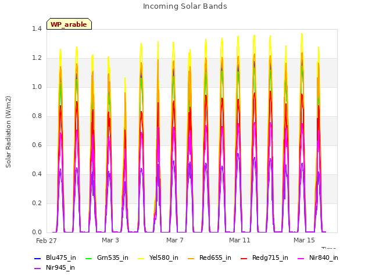Click the Nir840_in magenta legend swatch
The image size is (372, 279).
[x=301, y=258]
